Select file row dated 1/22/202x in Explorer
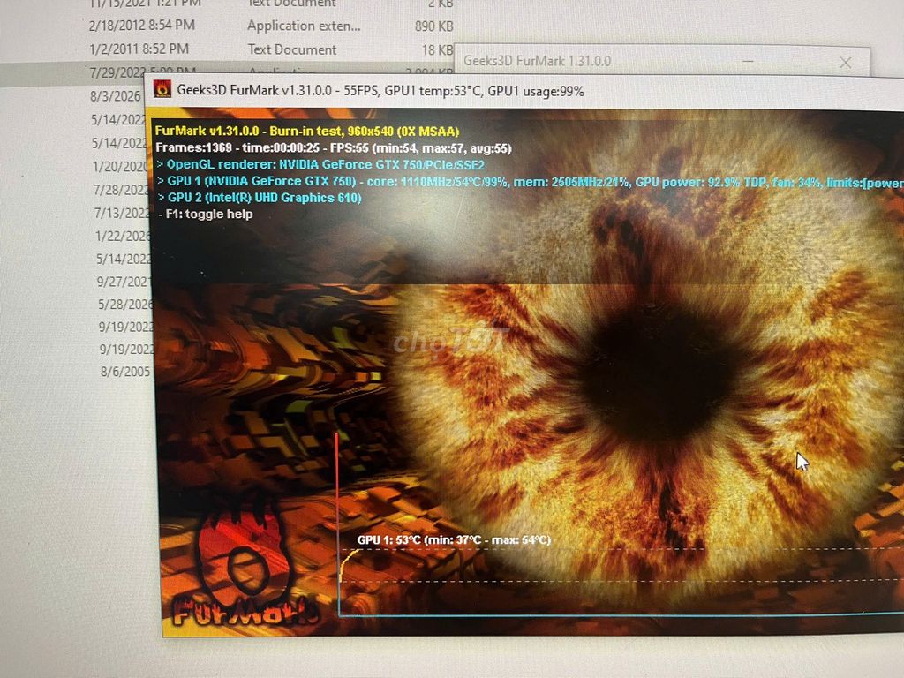The image size is (904, 678). point(122,236)
